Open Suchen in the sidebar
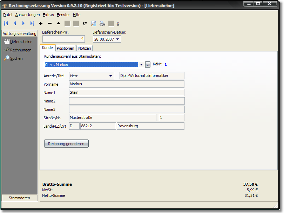The width and height of the screenshot is (284, 214). pos(13,58)
